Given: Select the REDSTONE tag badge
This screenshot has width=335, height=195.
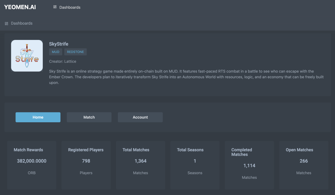Looking at the screenshot, I should point(75,52).
